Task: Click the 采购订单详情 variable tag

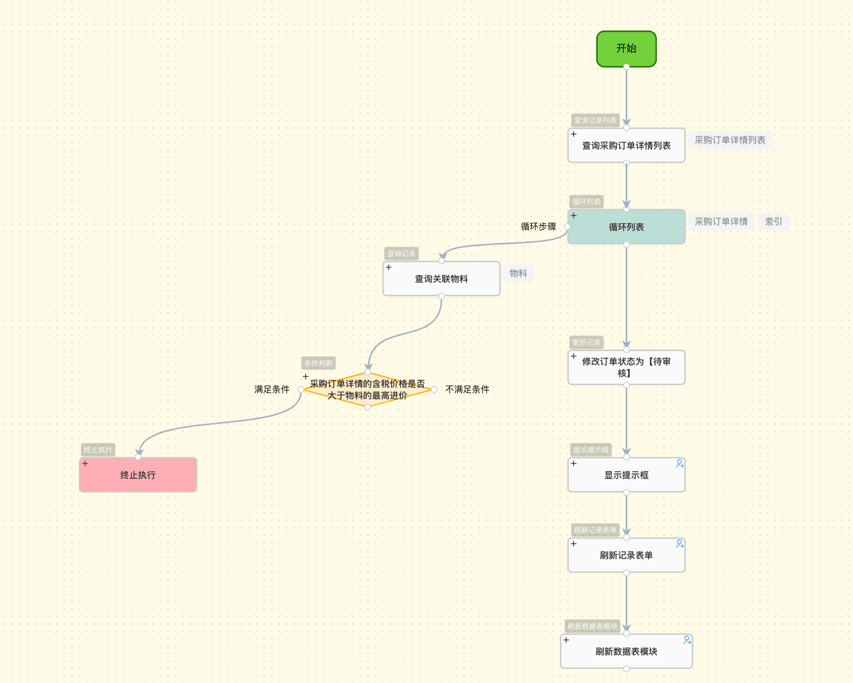Action: [721, 221]
